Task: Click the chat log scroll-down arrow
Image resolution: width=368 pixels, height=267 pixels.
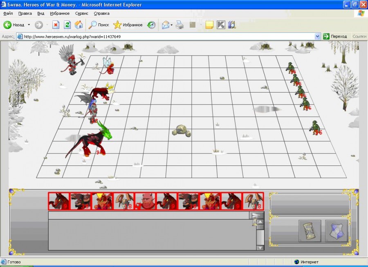Action: [260, 247]
